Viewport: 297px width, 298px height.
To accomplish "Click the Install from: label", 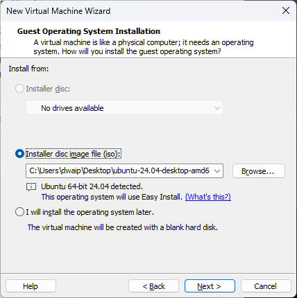I will (x=28, y=69).
